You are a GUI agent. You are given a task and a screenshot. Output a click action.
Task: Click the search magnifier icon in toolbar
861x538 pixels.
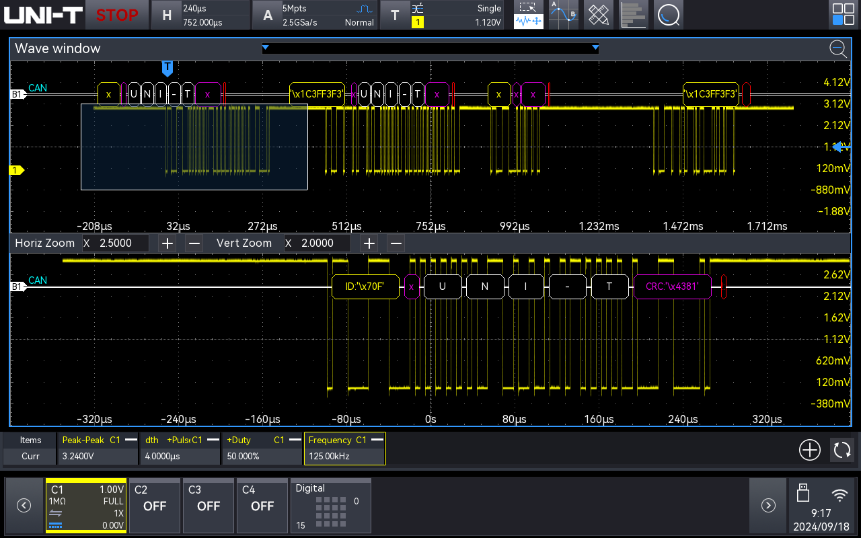(x=668, y=14)
